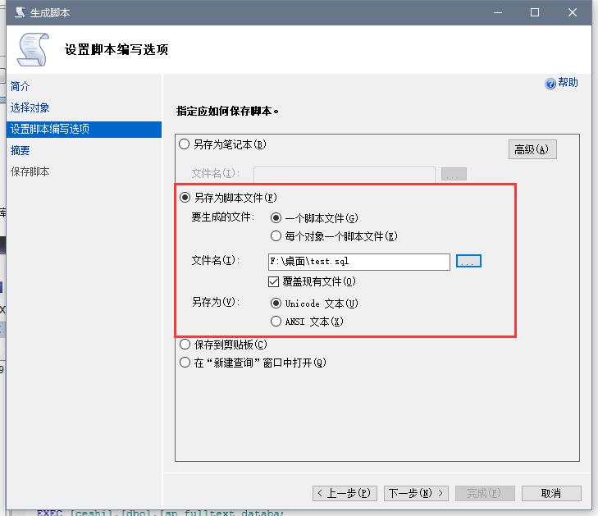Cancel the wizard with 取消
Viewport: 598px width, 516px height.
coord(551,493)
